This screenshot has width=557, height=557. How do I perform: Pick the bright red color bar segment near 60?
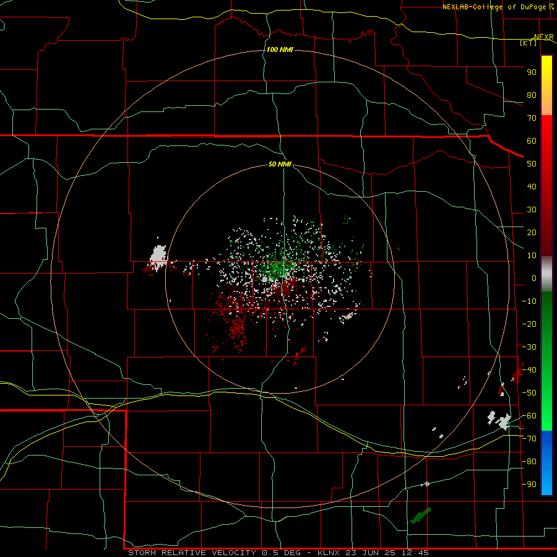tap(546, 139)
